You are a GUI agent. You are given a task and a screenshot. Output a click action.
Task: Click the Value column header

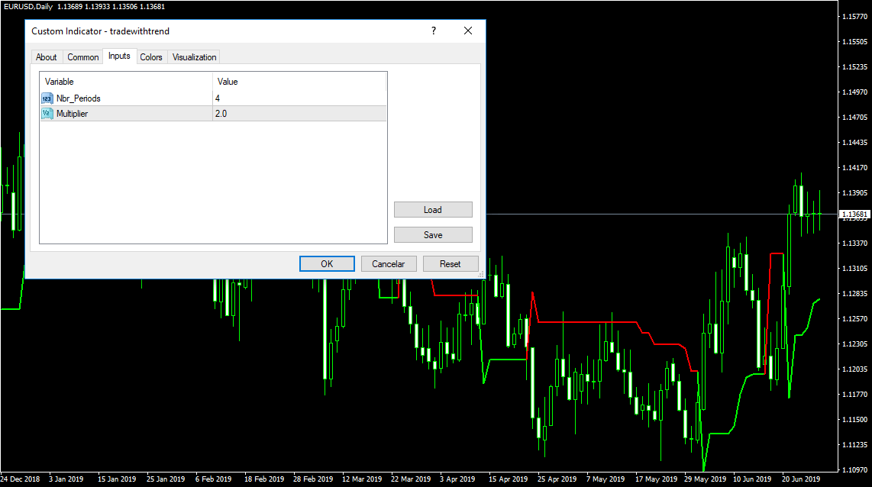[x=299, y=81]
